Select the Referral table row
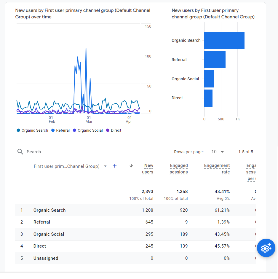 (135, 222)
